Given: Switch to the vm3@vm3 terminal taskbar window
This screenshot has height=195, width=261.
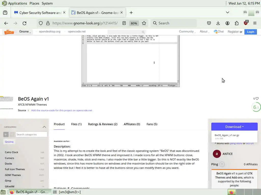Looking at the screenshot, I should 67,192.
